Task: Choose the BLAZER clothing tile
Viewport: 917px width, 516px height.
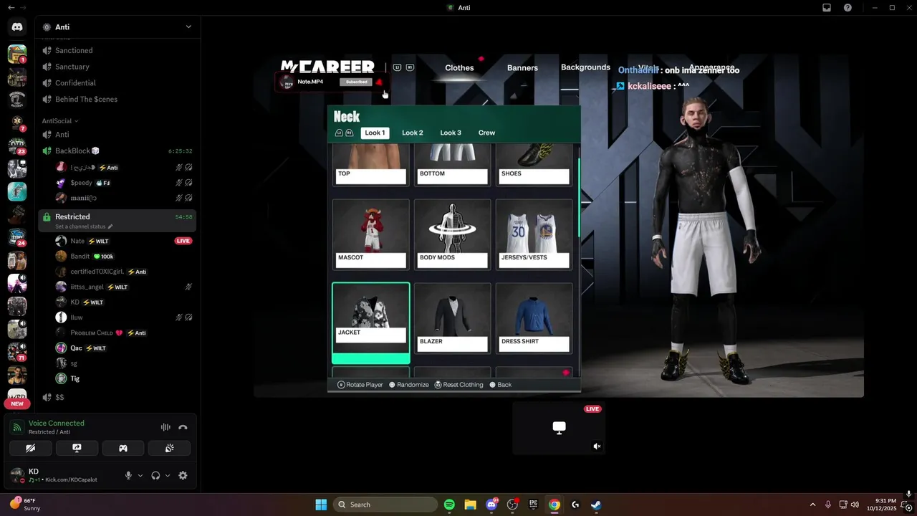Action: (452, 318)
